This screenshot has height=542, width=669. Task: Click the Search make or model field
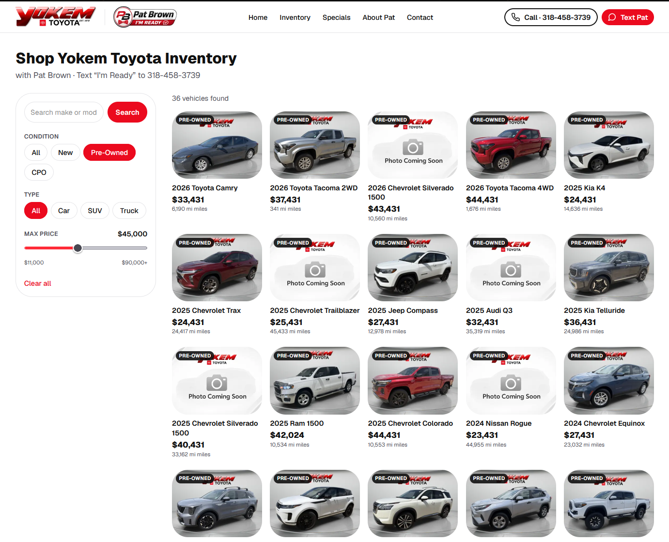click(x=64, y=112)
